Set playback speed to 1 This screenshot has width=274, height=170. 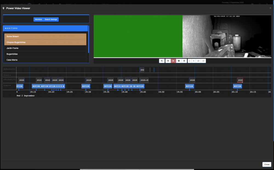[x=190, y=61]
